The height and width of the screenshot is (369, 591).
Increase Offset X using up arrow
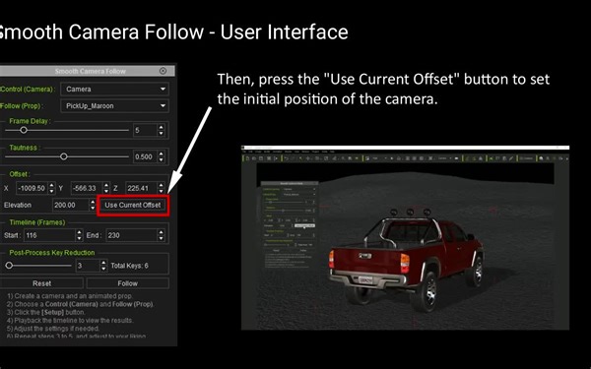click(51, 185)
